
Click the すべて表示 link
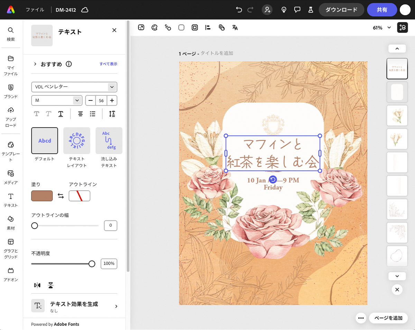108,64
